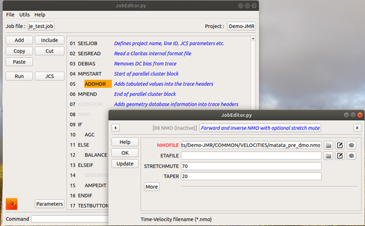This screenshot has width=365, height=226.
Task: Click Help in the NMO dialog
Action: (x=125, y=142)
